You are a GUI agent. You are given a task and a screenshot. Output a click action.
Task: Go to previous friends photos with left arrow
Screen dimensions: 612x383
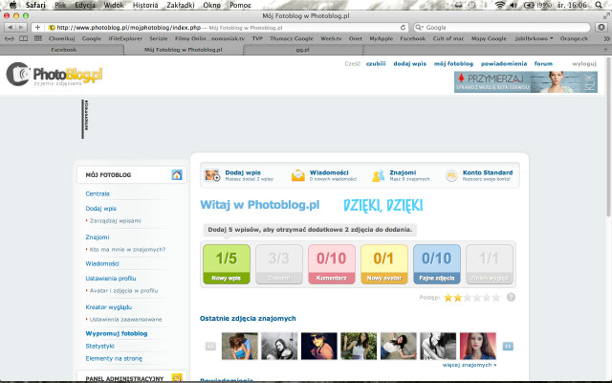[x=210, y=347]
